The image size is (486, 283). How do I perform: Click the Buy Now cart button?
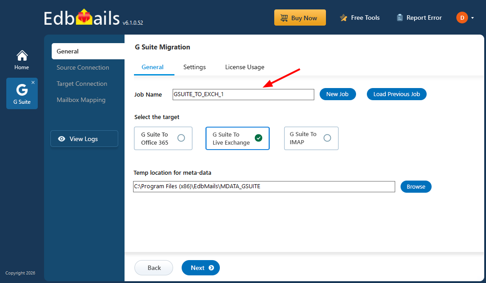(x=299, y=18)
